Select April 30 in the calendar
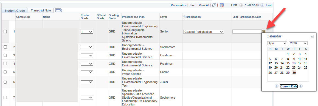The width and height of the screenshot is (318, 106). point(294,73)
